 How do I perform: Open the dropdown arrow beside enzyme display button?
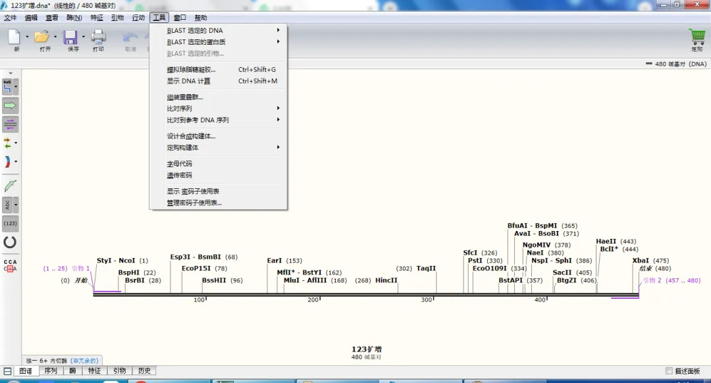(16, 86)
